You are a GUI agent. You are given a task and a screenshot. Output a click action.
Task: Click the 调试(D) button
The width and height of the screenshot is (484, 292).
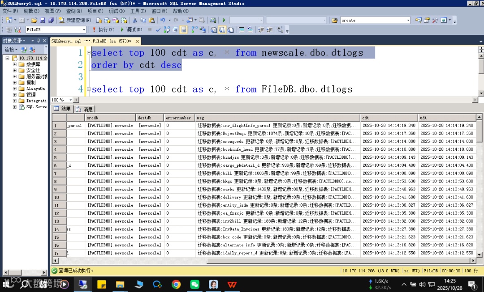click(131, 30)
